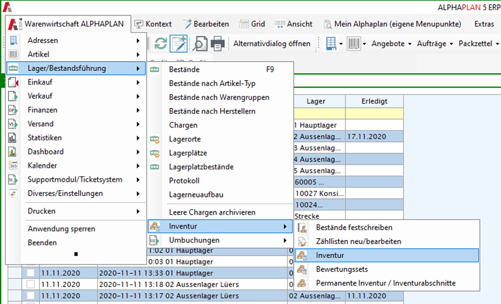Image resolution: width=501 pixels, height=304 pixels.
Task: Expand the Artikel submenu
Action: click(138, 55)
